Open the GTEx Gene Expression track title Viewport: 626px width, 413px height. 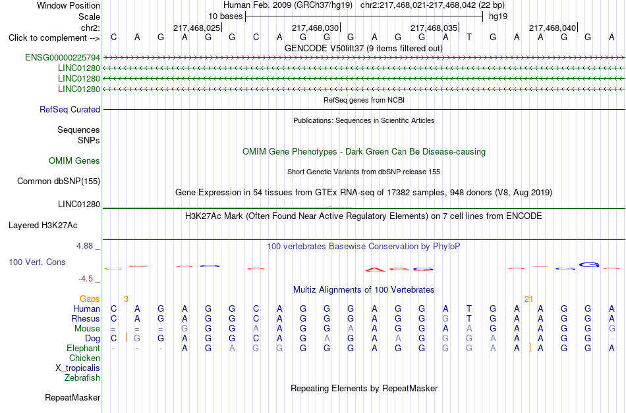[x=364, y=193]
